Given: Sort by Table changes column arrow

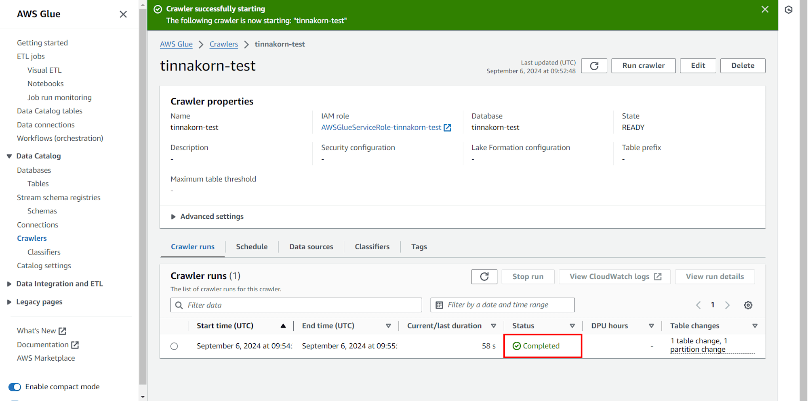Looking at the screenshot, I should 755,326.
